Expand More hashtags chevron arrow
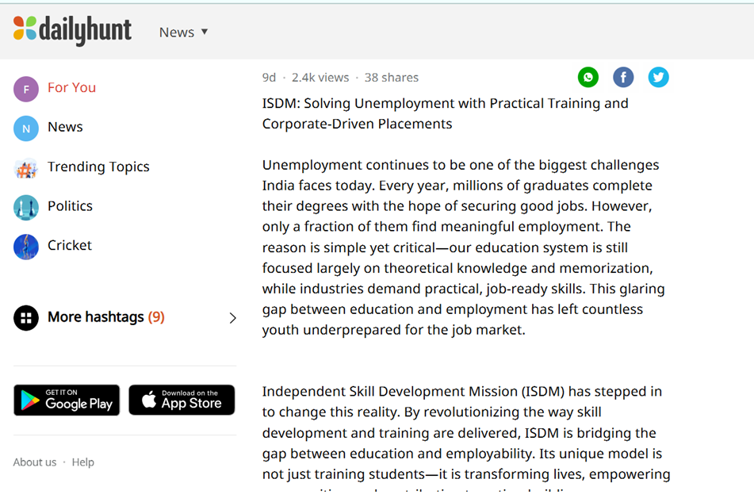The image size is (754, 502). 232,318
